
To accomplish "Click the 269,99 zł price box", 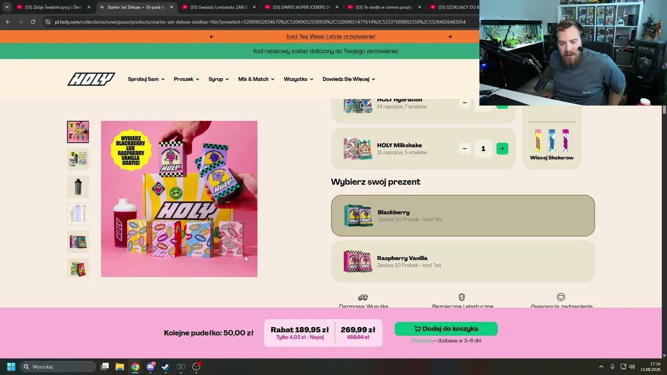I will [x=358, y=333].
